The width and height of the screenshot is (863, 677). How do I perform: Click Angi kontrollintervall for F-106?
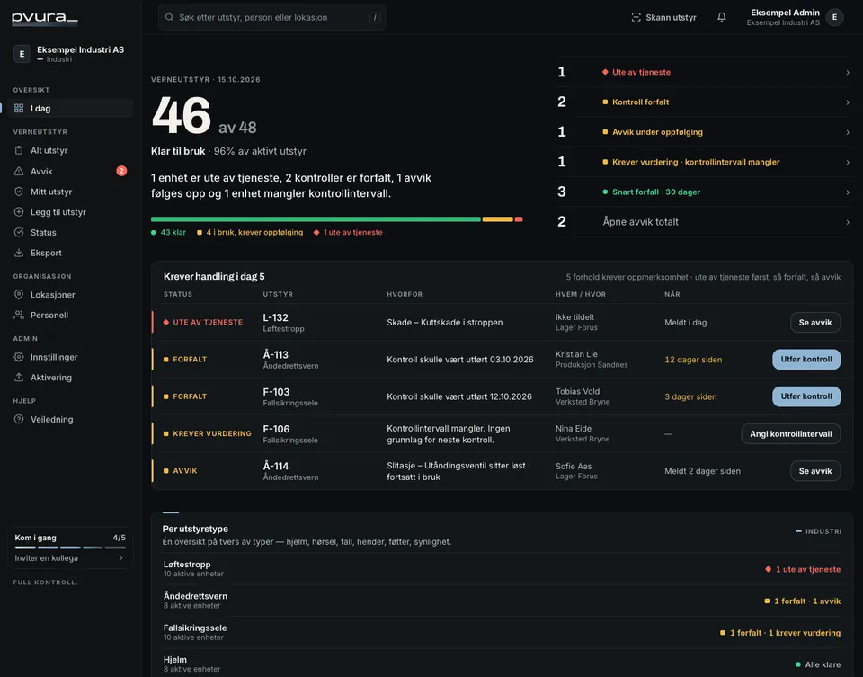791,433
